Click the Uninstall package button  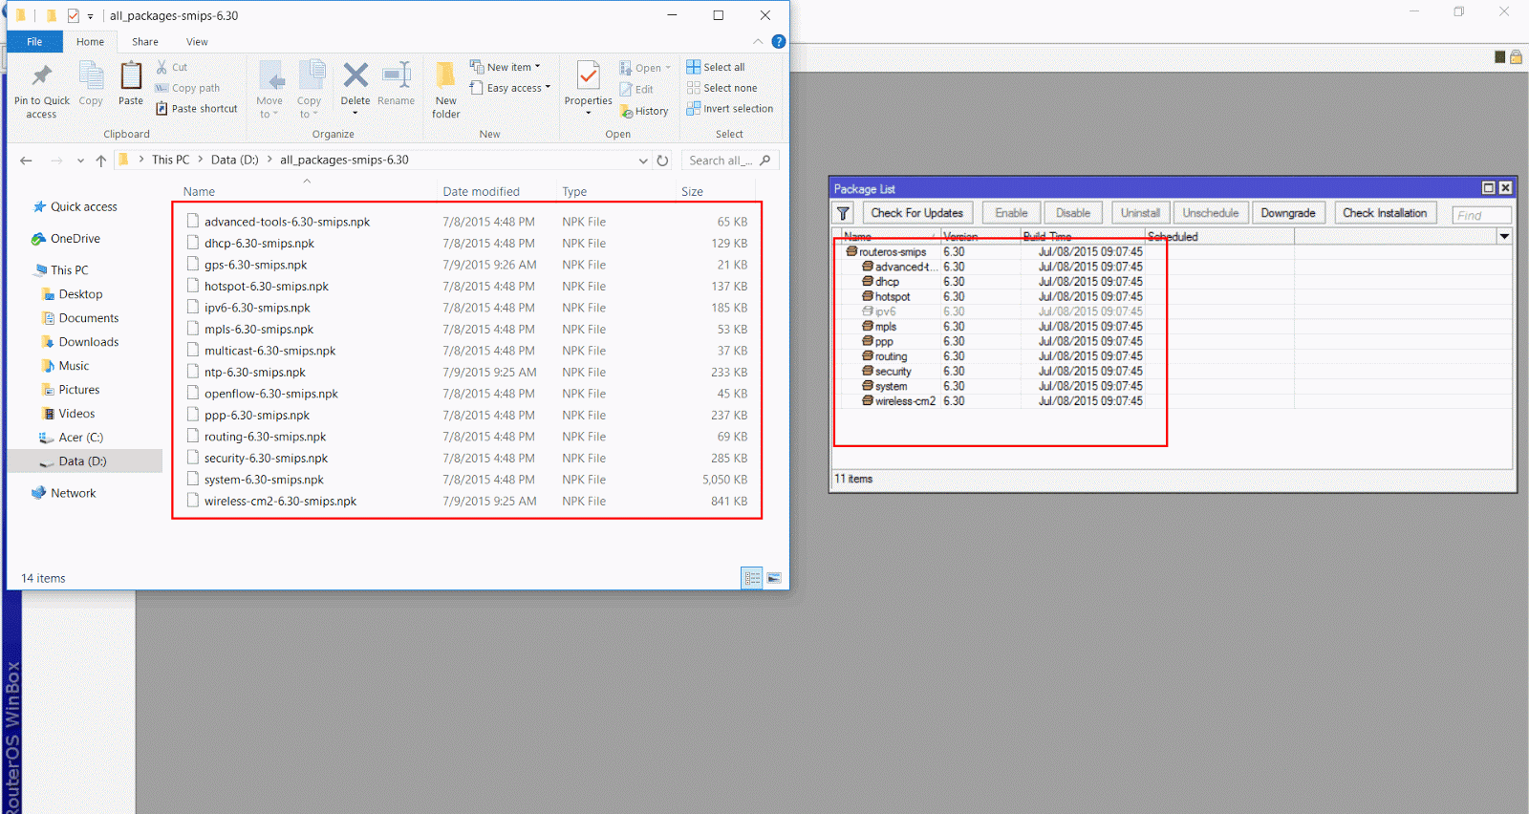[x=1140, y=213]
